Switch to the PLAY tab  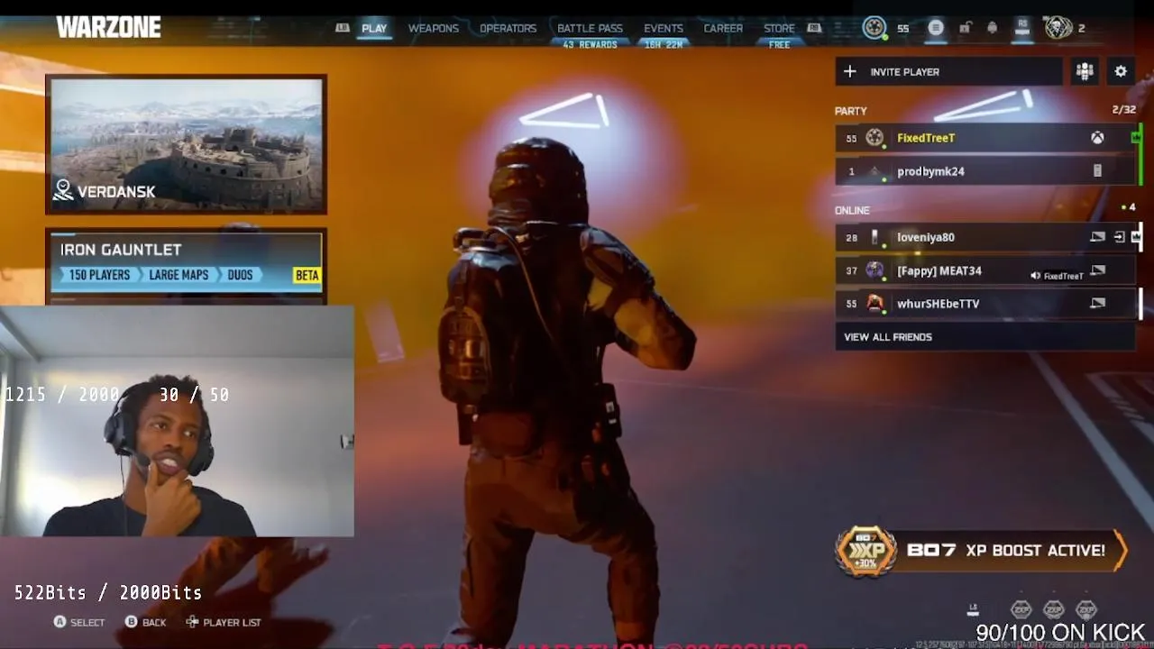click(x=374, y=28)
